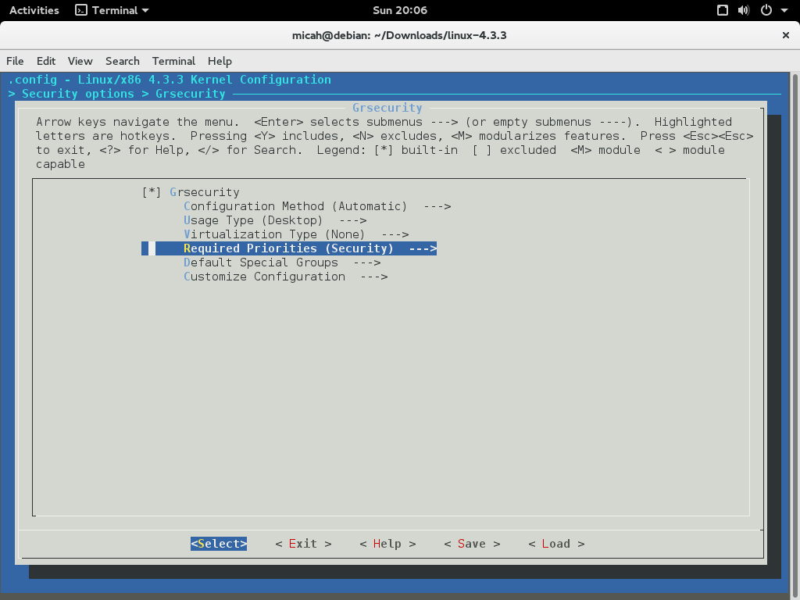800x600 pixels.
Task: Click Activities in the top bar
Action: pos(34,10)
